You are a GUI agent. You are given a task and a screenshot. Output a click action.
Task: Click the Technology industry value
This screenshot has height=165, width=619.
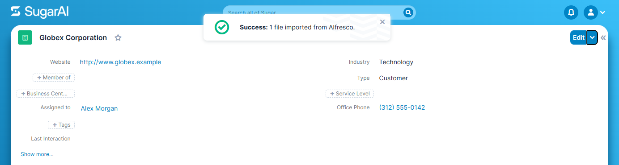(396, 62)
